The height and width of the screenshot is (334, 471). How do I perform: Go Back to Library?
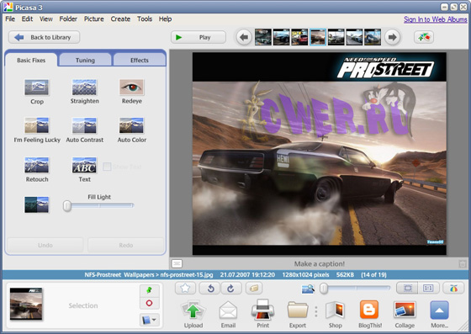(44, 37)
